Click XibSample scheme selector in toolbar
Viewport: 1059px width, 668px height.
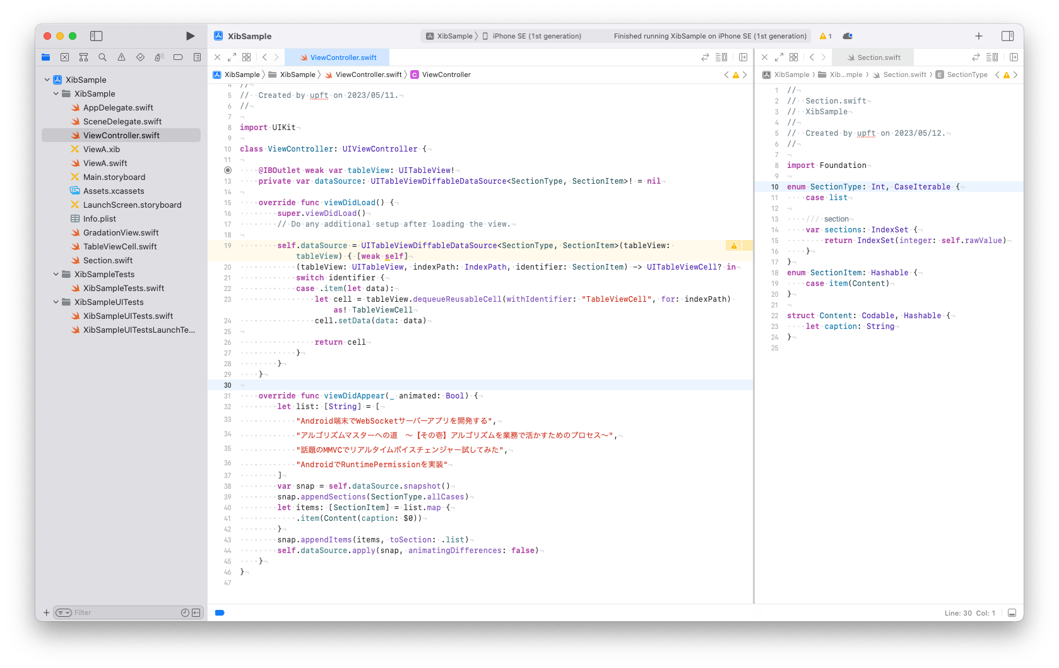click(x=449, y=36)
